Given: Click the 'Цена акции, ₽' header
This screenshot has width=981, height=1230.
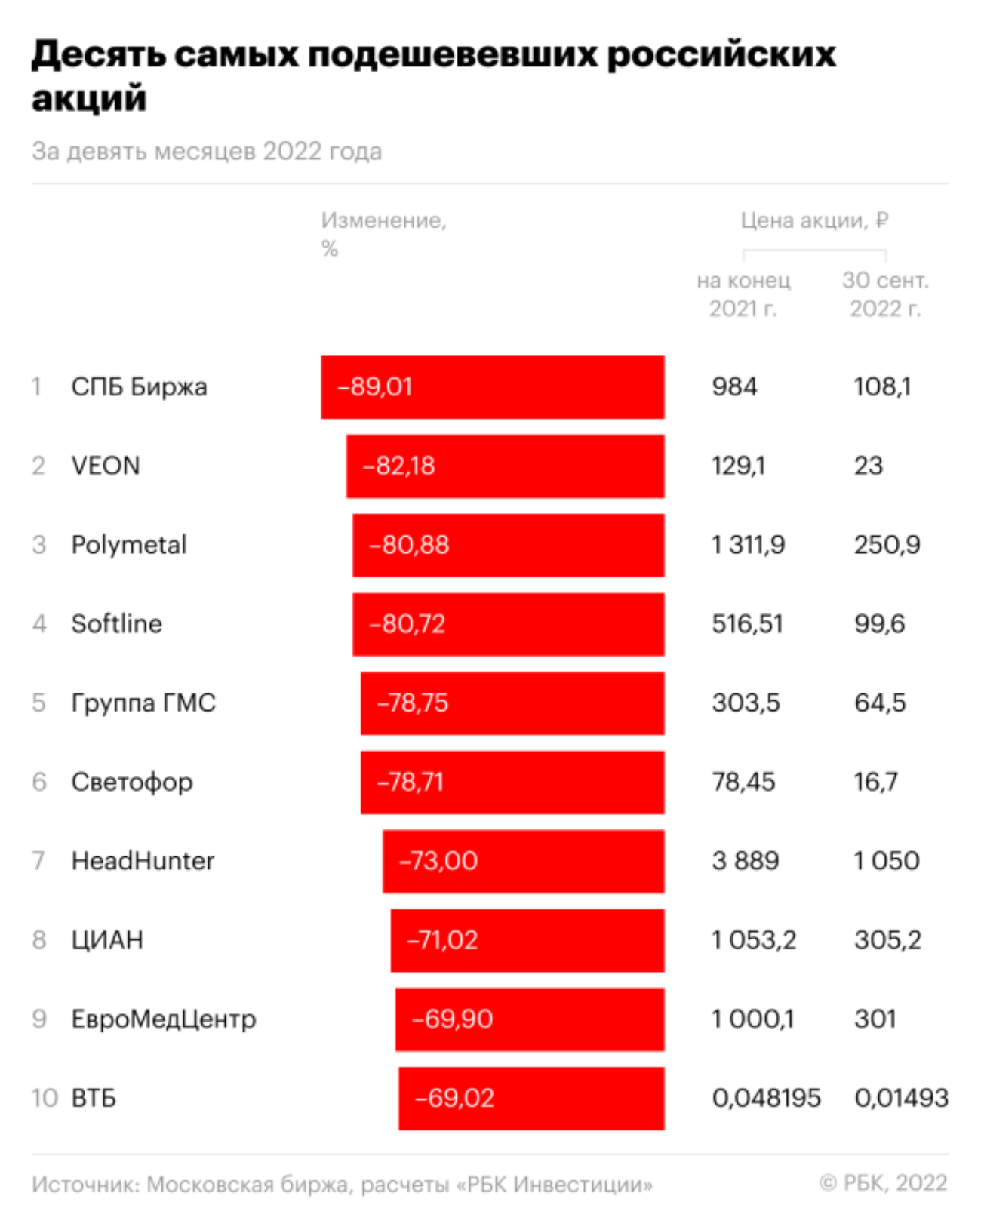Looking at the screenshot, I should pos(814,220).
